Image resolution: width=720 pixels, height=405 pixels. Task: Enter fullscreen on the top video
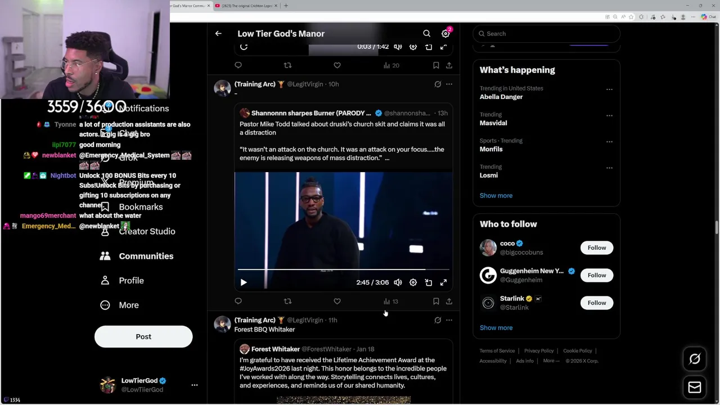[x=444, y=47]
